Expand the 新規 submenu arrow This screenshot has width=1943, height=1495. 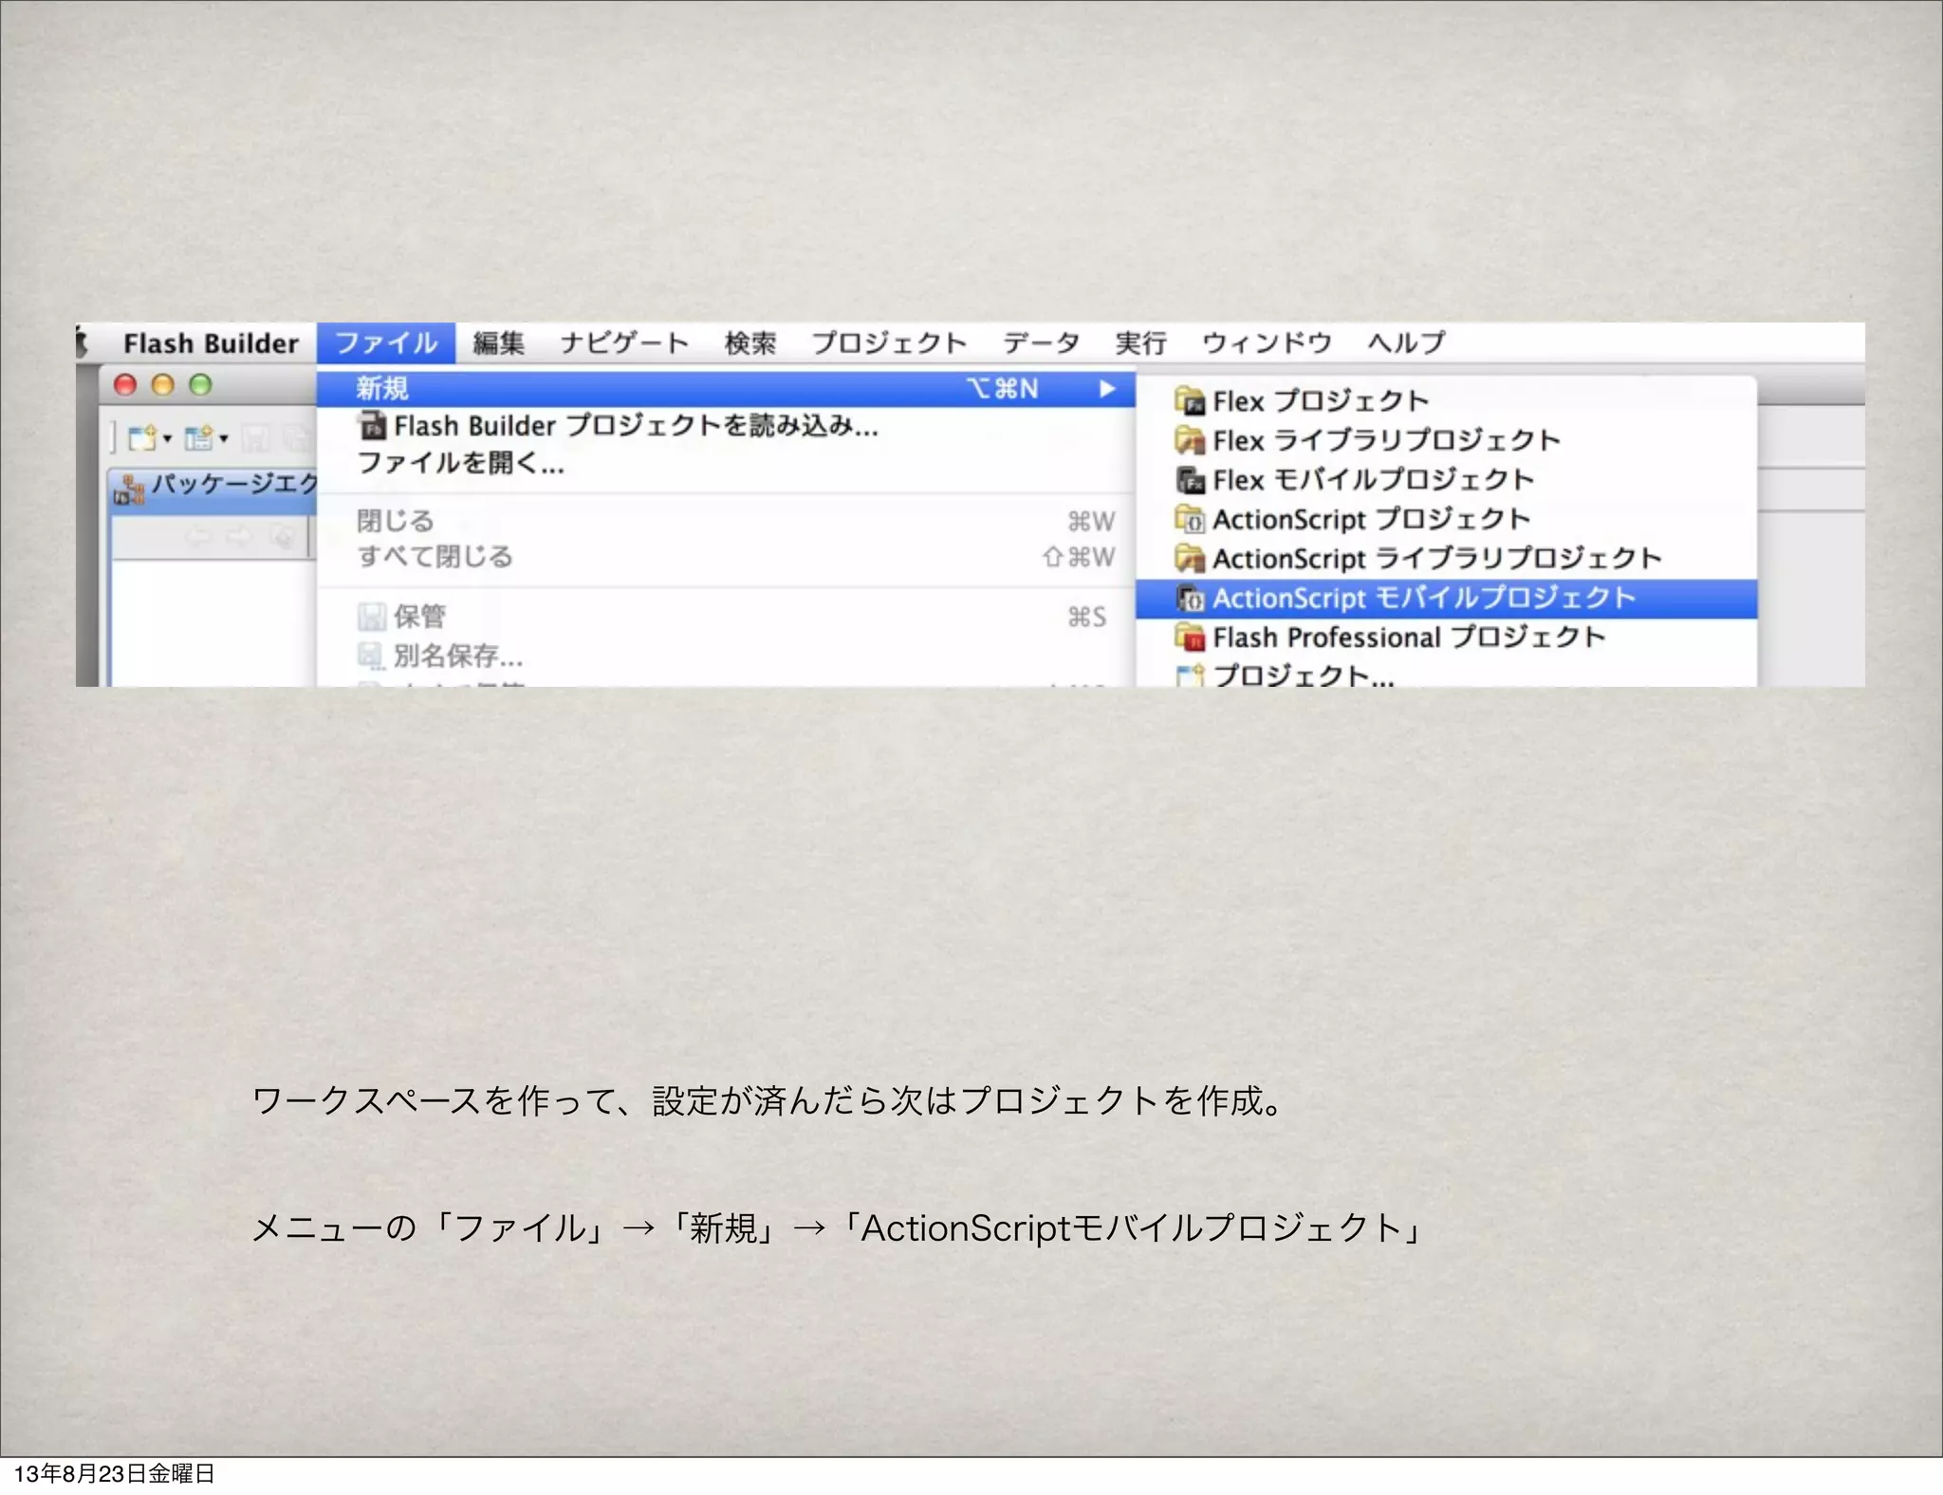1106,389
